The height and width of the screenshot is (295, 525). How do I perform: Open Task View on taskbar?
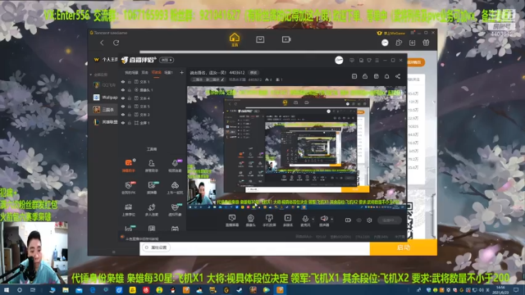pos(33,290)
